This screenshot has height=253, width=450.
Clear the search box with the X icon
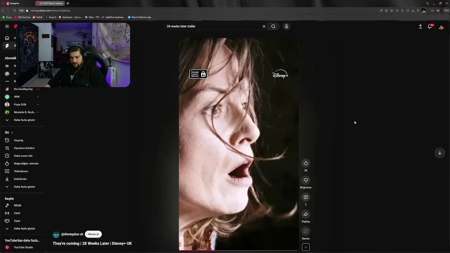click(x=264, y=26)
